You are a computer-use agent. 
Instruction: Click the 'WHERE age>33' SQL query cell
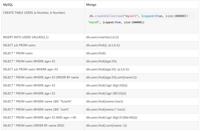click(x=29, y=85)
